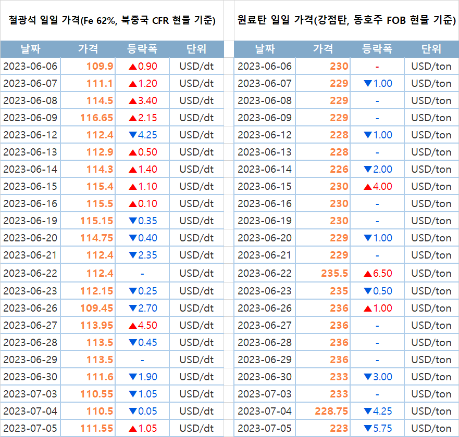Screen dimensions: 459x437
Task: Select the 철광석 일일 가격 title cell
Action: 112,21
